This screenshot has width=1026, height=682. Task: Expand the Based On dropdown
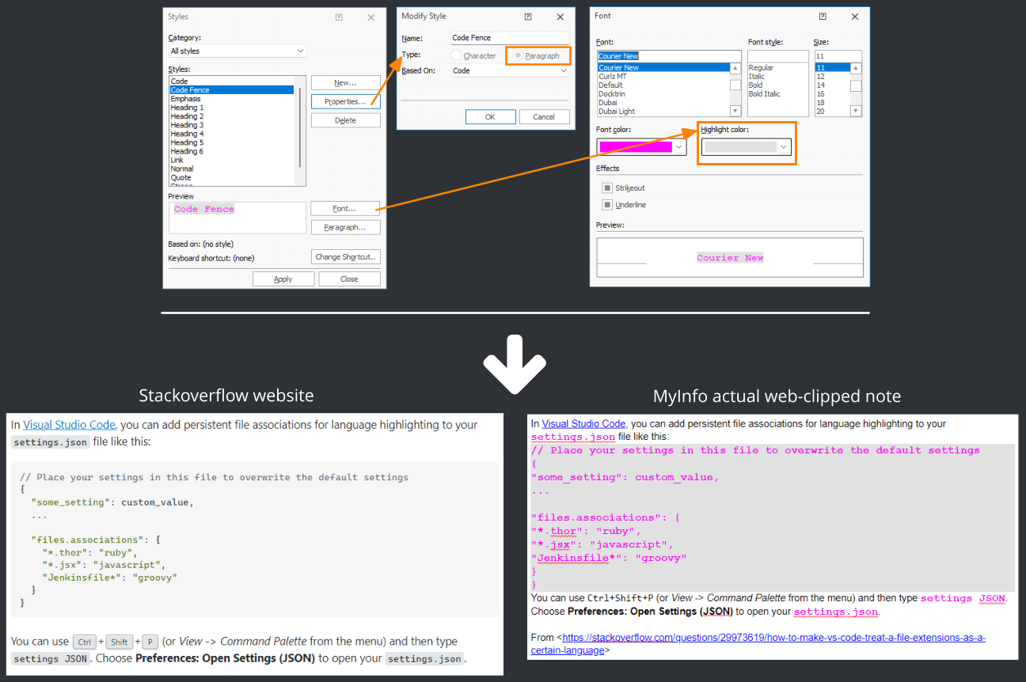[510, 70]
